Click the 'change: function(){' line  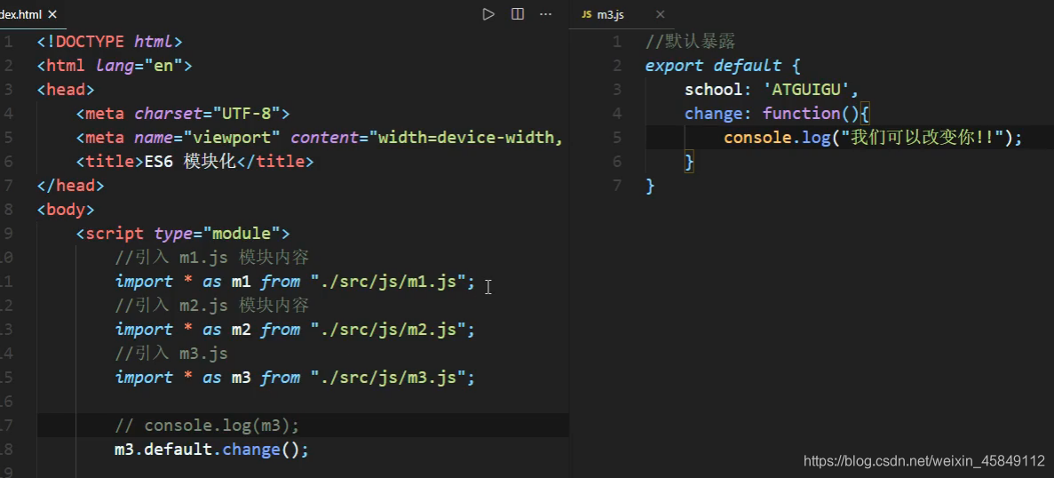pos(777,114)
